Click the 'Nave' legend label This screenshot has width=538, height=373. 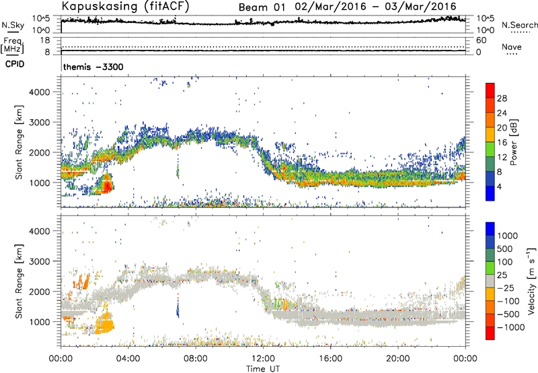tap(511, 47)
